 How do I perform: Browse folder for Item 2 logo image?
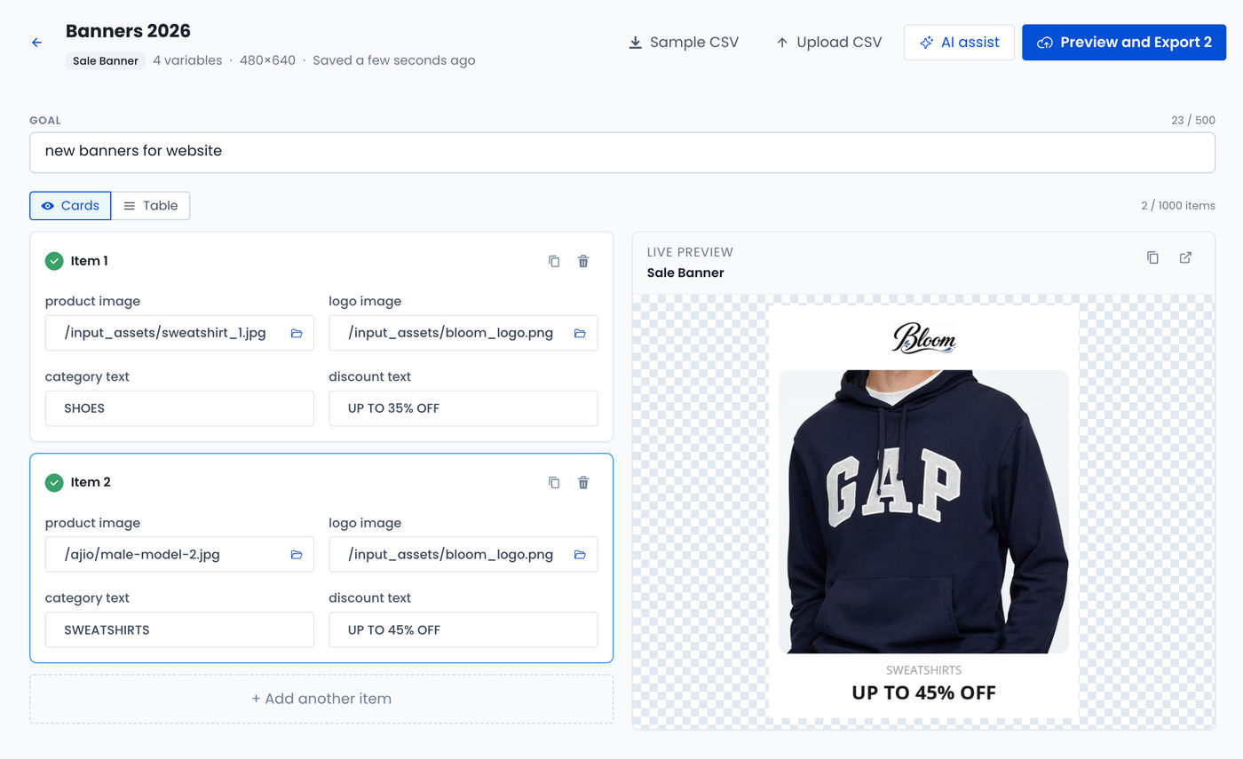tap(580, 554)
